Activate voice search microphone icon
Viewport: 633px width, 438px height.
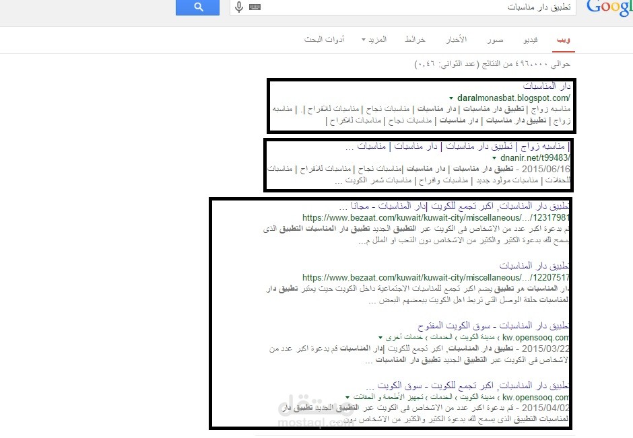tap(239, 7)
